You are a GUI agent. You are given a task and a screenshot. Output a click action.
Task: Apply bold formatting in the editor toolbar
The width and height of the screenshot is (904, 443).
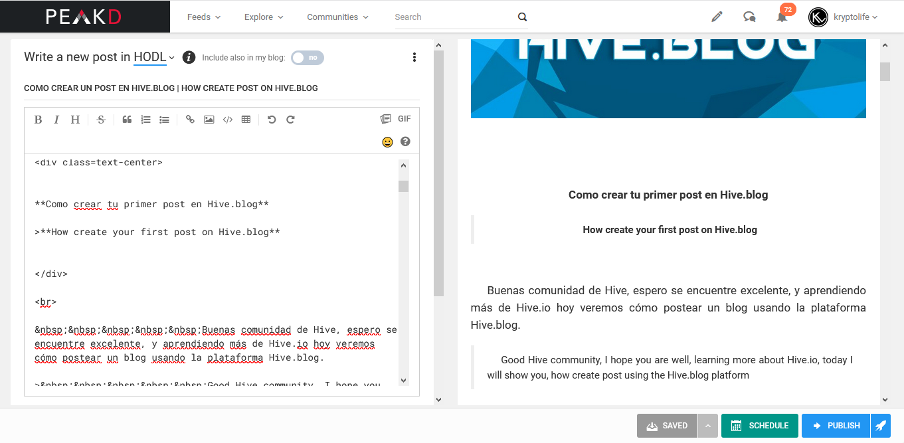tap(38, 120)
